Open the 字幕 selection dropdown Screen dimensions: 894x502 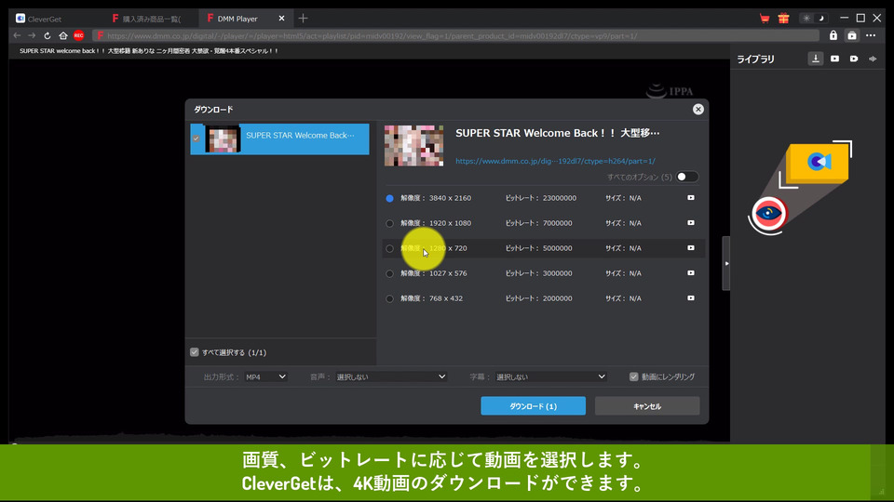pos(550,376)
